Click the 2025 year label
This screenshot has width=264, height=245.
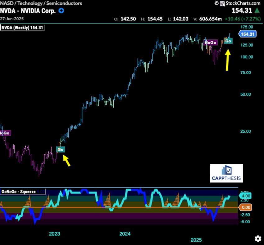click(x=196, y=240)
